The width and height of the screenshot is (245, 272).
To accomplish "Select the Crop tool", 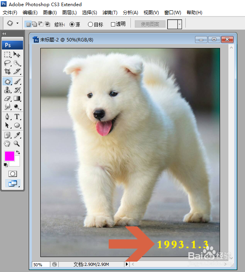I will tap(7, 71).
